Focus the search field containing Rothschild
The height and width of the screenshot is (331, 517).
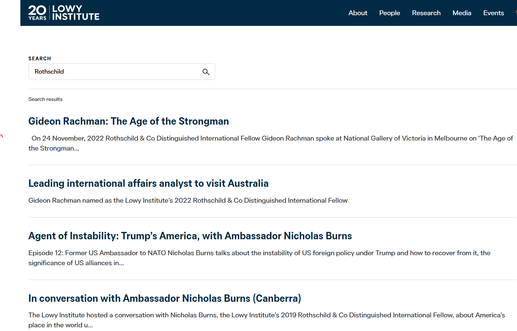[121, 72]
